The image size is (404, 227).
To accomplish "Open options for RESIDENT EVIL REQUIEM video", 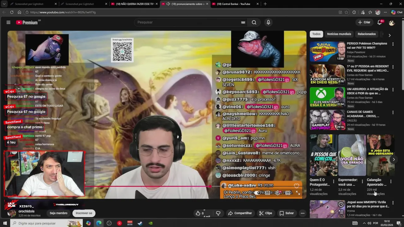I will coord(393,67).
